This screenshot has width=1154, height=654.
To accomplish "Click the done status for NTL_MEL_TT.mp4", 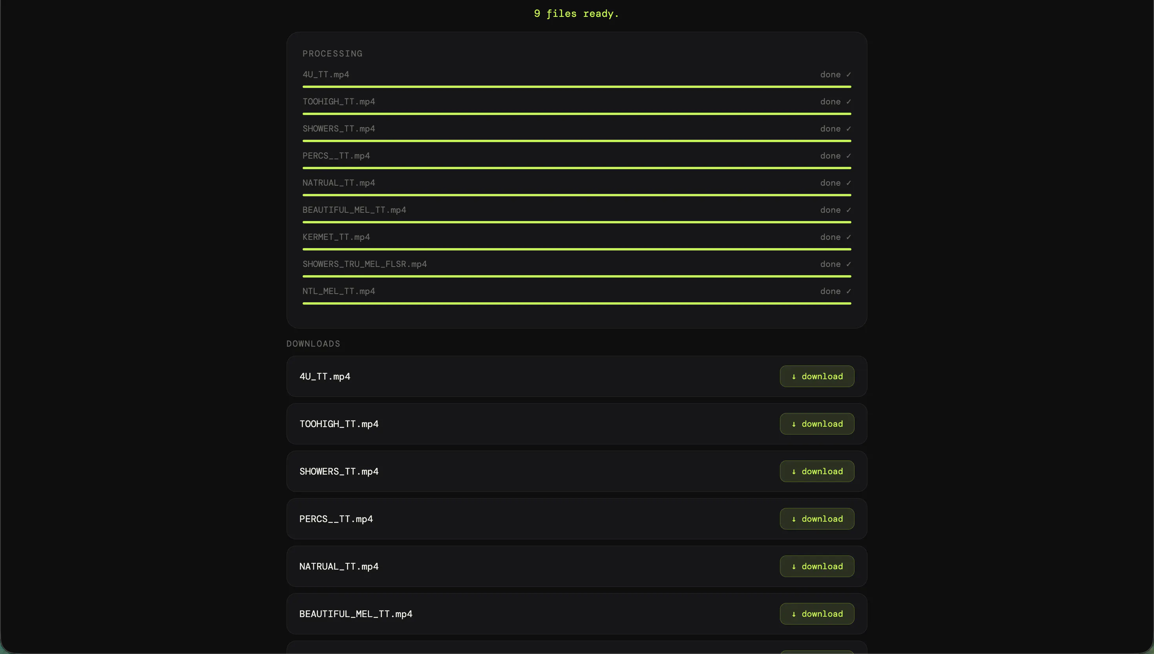I will pos(835,291).
